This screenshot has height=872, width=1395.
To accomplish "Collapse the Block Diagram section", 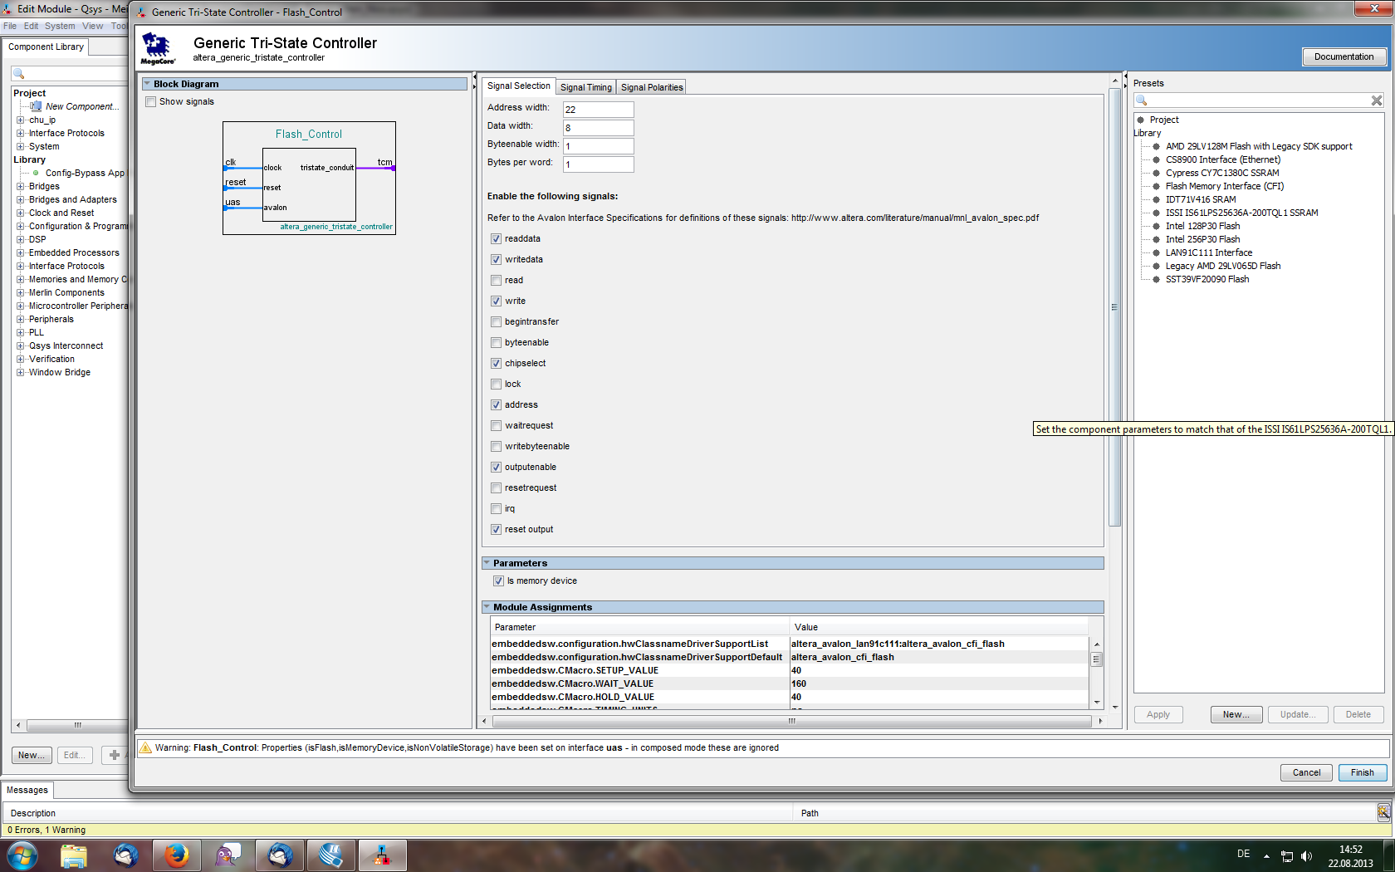I will (147, 84).
